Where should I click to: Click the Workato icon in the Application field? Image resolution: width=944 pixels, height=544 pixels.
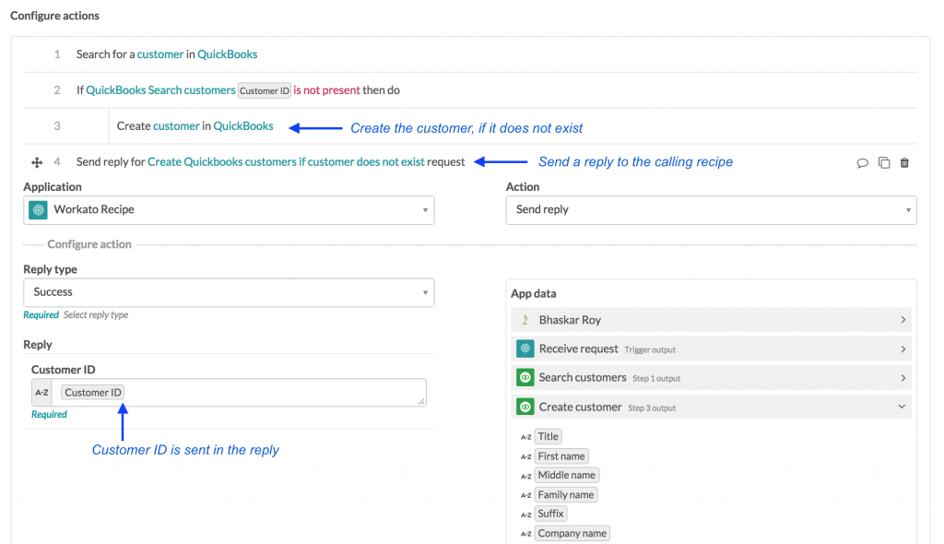[38, 210]
